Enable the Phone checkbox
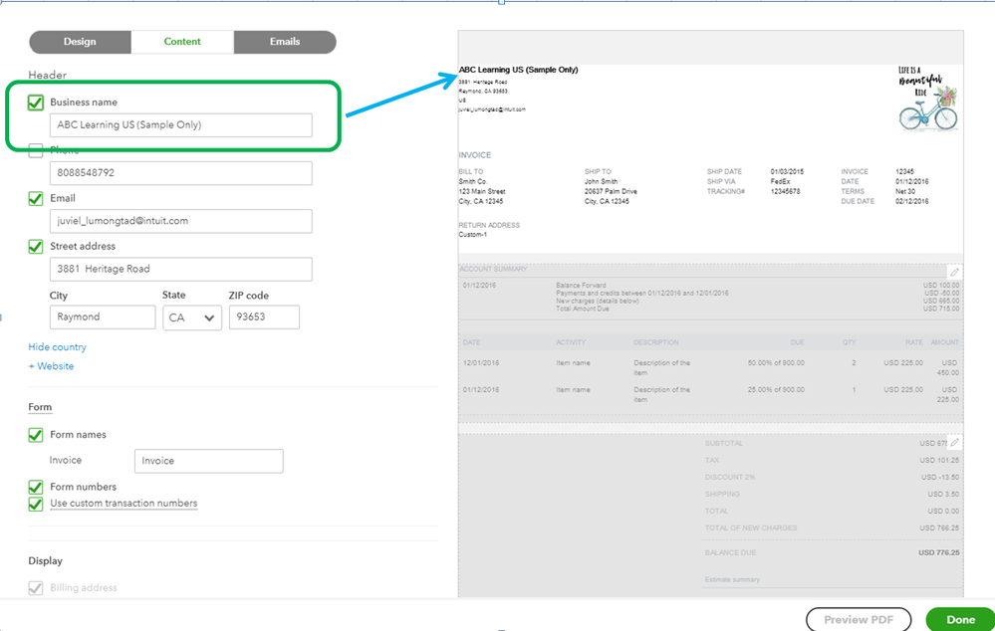This screenshot has width=995, height=631. (36, 150)
